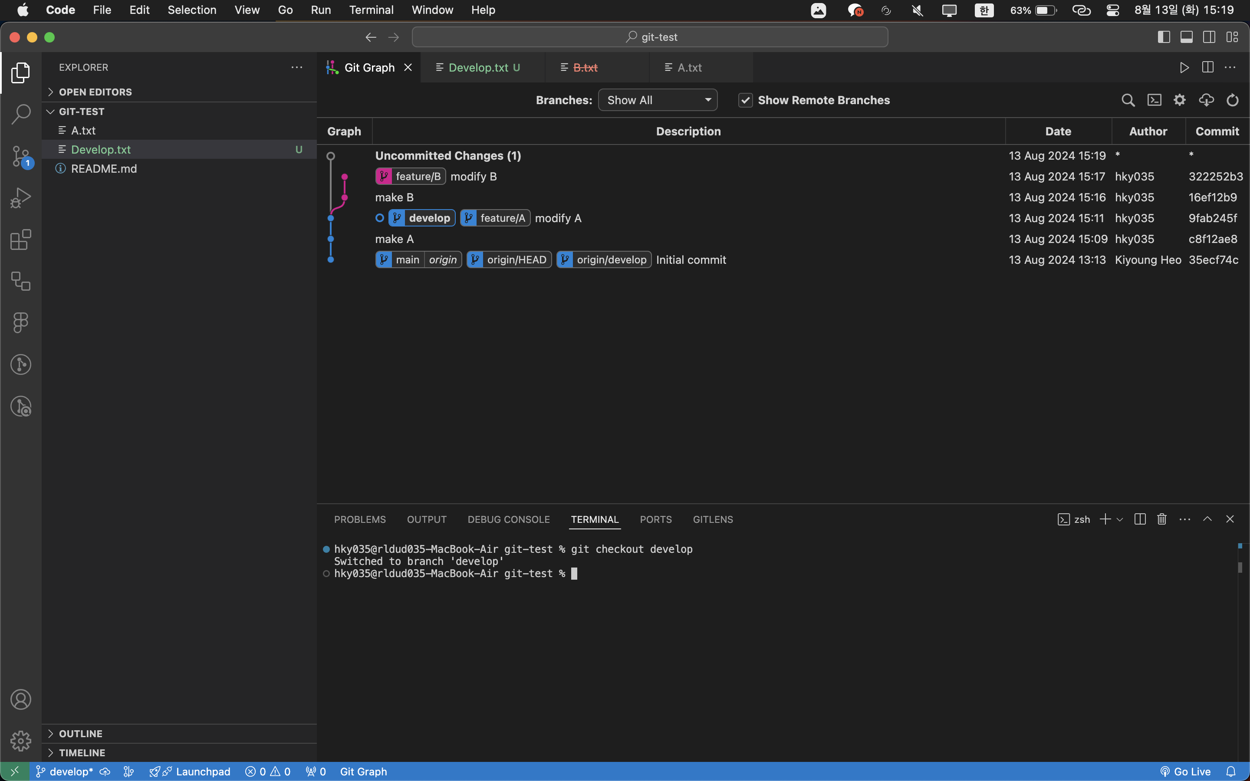This screenshot has height=781, width=1250.
Task: Click the feature/B branch label
Action: click(411, 177)
